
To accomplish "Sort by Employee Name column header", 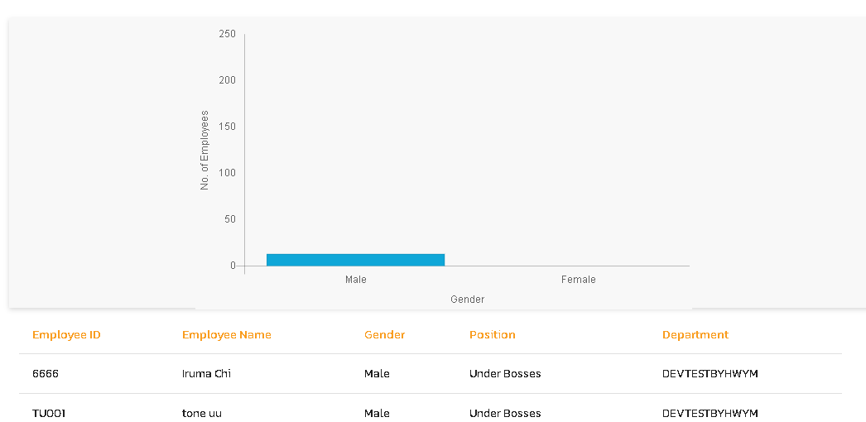I will [227, 335].
